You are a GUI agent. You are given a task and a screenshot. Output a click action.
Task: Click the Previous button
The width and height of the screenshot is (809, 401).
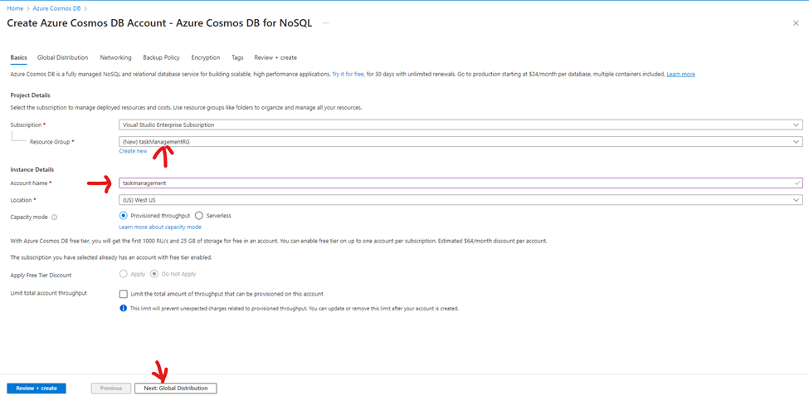click(x=111, y=388)
